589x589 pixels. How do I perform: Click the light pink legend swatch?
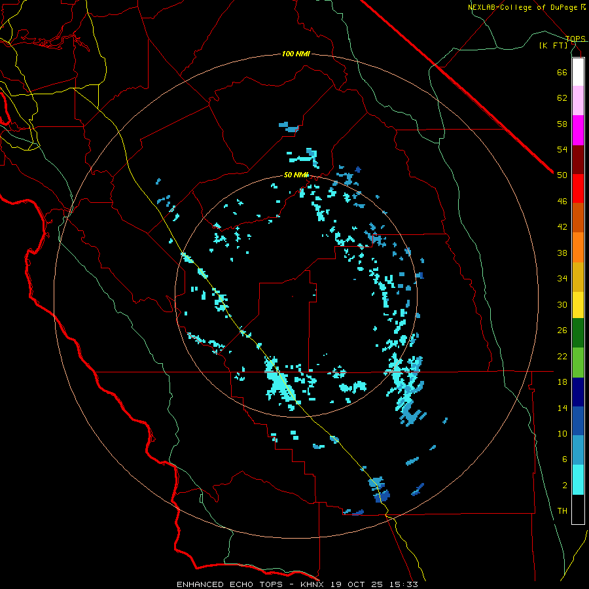tap(578, 101)
